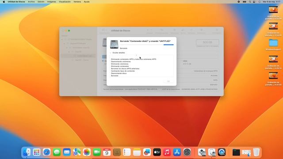Viewport: 283px width, 159px height.
Task: Open Calendar from the Dock
Action: (x=107, y=152)
